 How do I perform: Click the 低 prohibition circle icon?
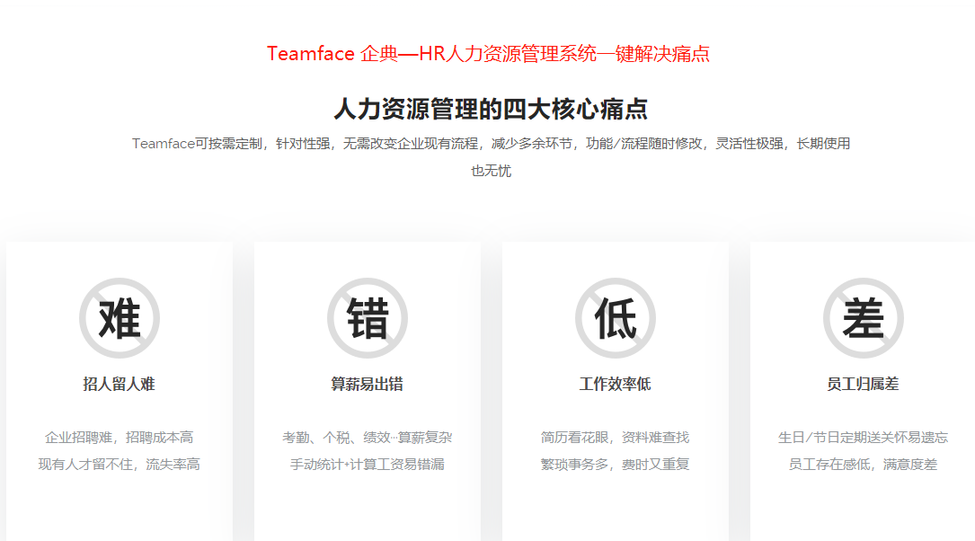[615, 318]
